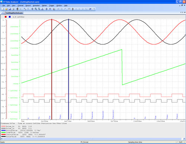Viewport: 186px width, 144px height.
Task: Open the Help menu
Action: point(66,6)
